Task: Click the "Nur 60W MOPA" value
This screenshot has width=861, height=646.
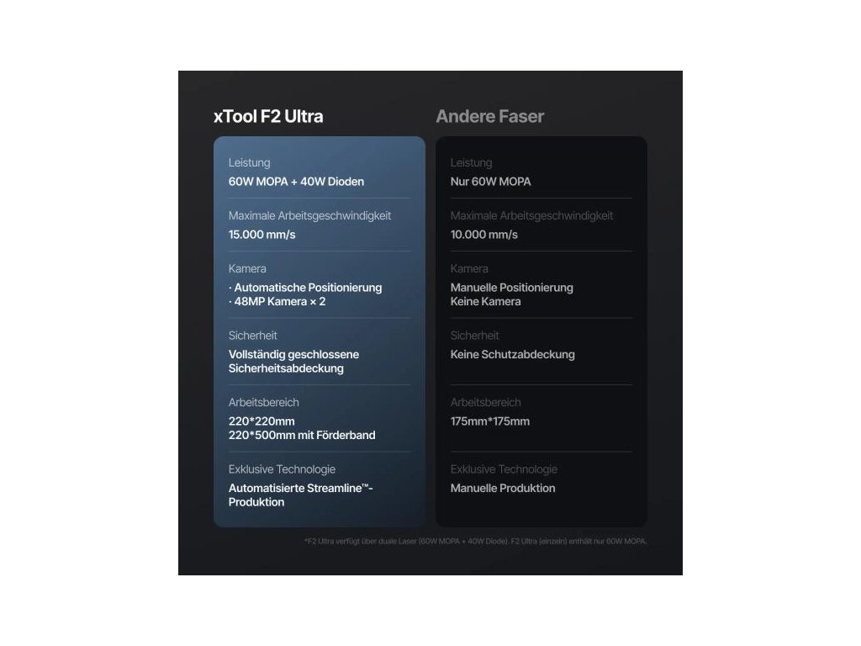Action: pyautogui.click(x=490, y=181)
